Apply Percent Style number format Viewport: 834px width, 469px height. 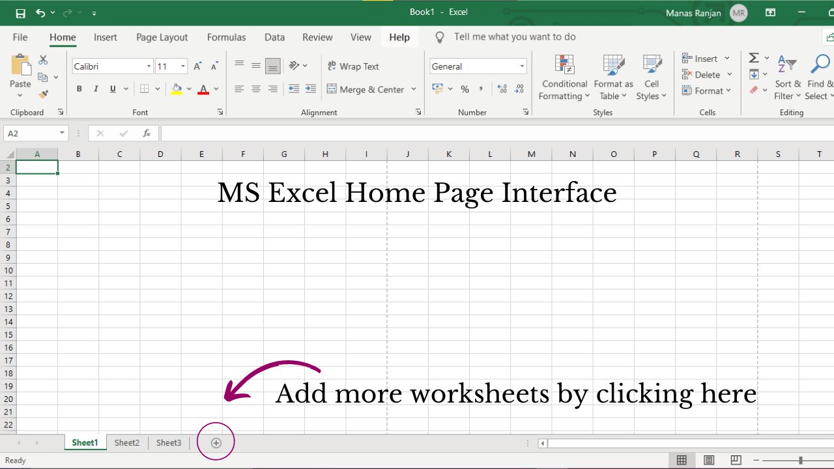click(x=465, y=89)
